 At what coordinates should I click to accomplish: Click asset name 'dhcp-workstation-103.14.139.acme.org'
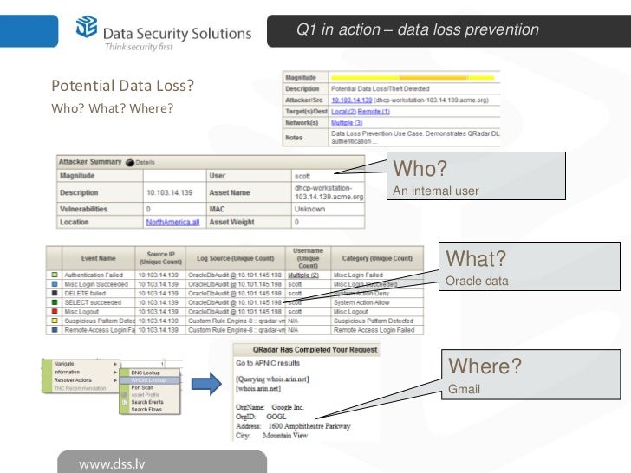pos(329,192)
